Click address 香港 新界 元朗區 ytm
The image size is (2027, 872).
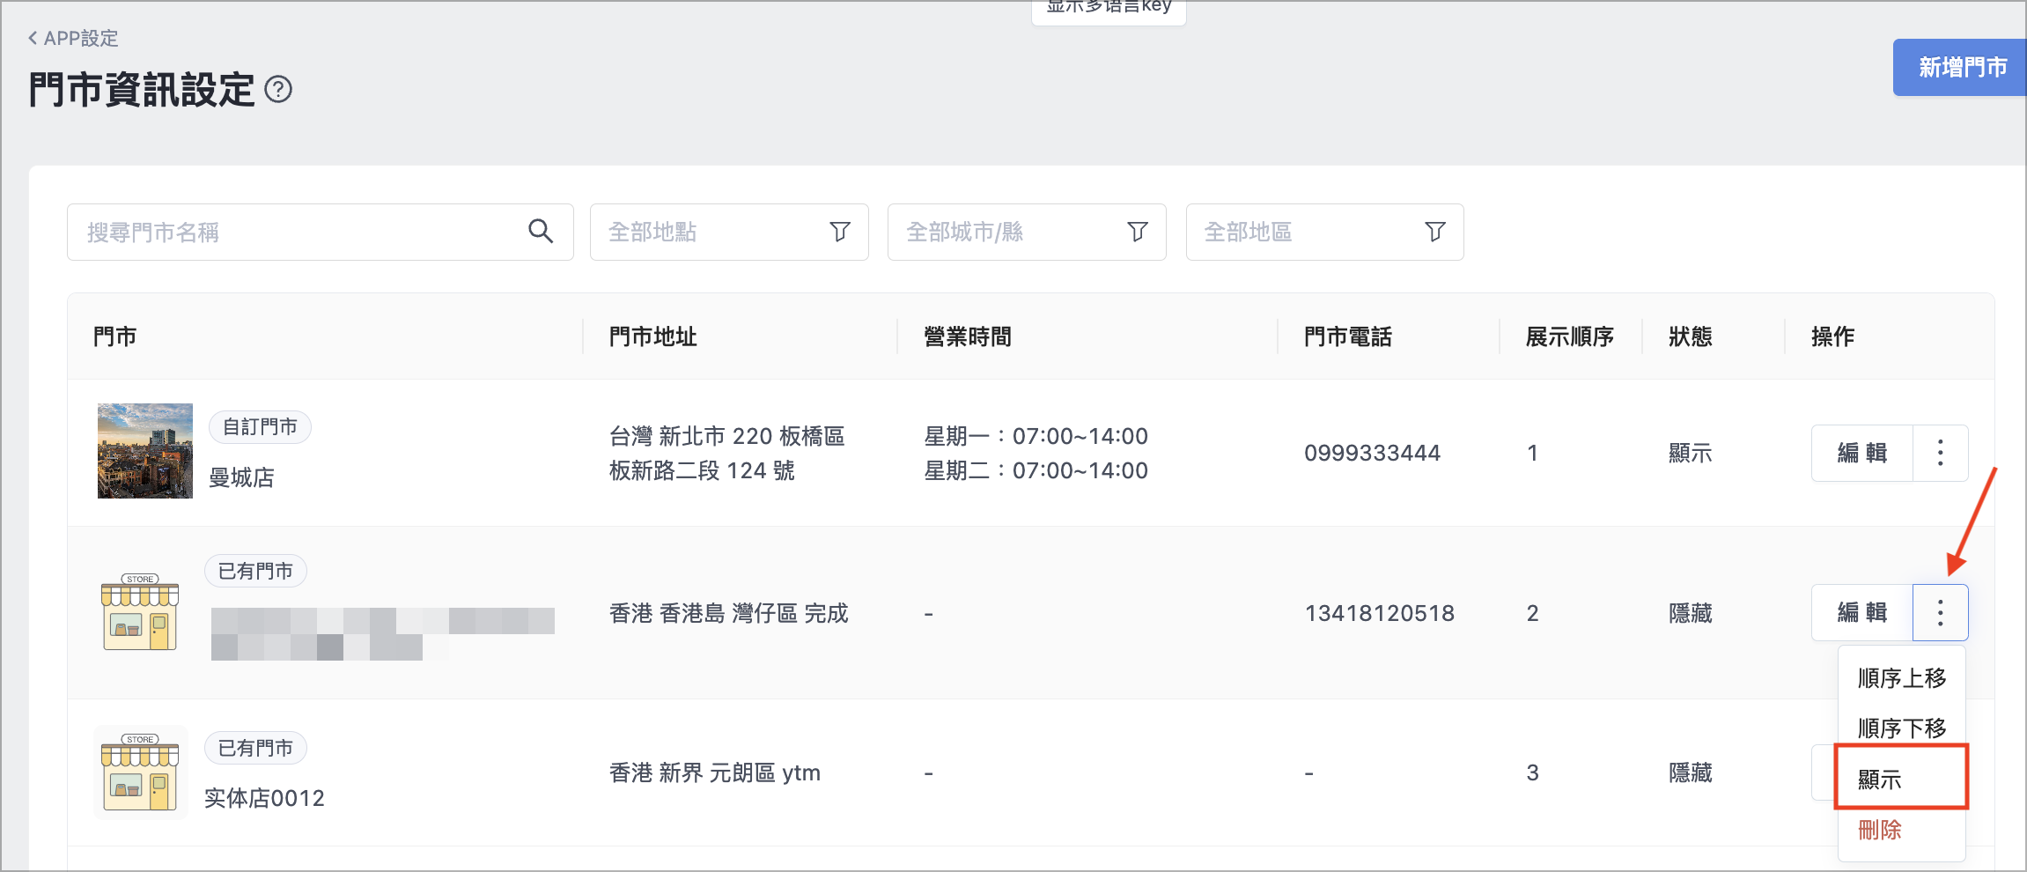714,772
